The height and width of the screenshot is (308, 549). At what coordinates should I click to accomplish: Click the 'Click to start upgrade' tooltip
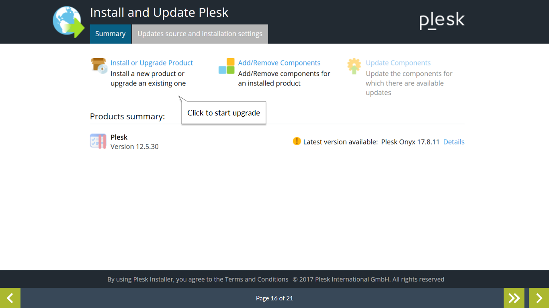pyautogui.click(x=224, y=113)
